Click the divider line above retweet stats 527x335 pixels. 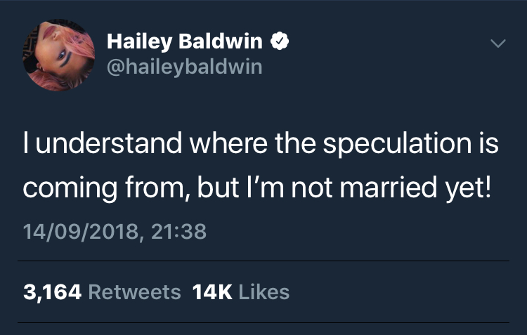pyautogui.click(x=263, y=261)
